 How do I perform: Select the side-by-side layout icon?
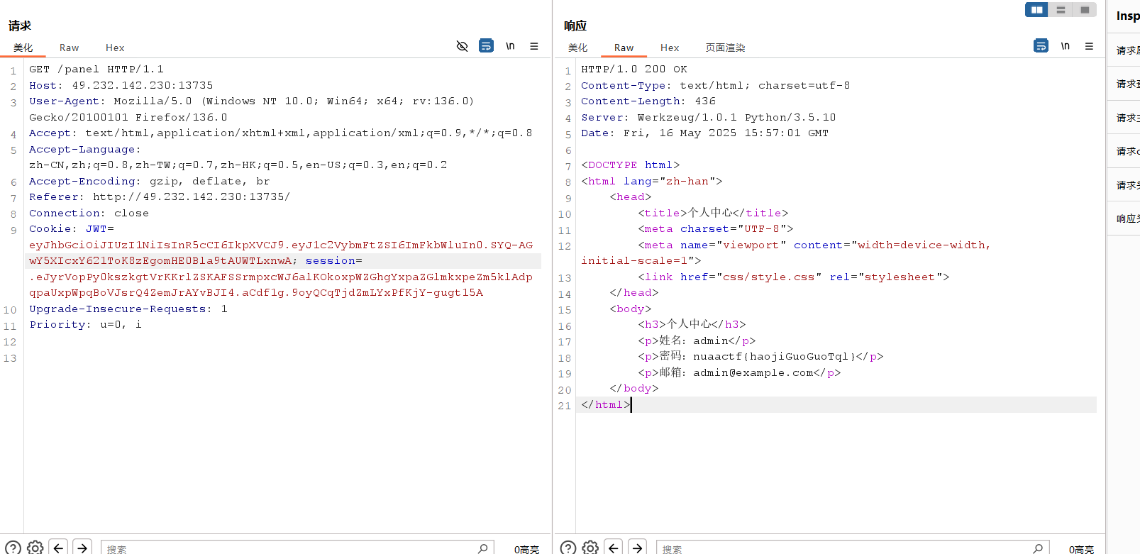click(x=1036, y=10)
